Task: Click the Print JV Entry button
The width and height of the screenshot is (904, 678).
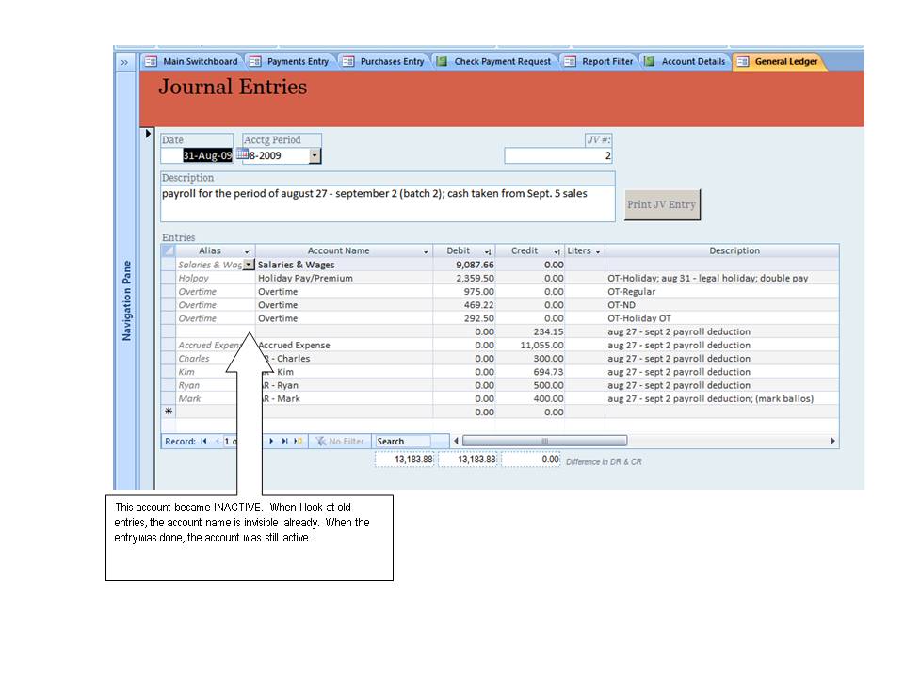Action: (x=662, y=204)
